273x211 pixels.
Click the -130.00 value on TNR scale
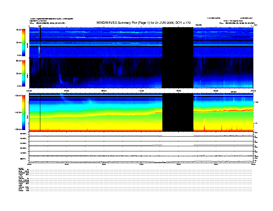click(x=18, y=96)
